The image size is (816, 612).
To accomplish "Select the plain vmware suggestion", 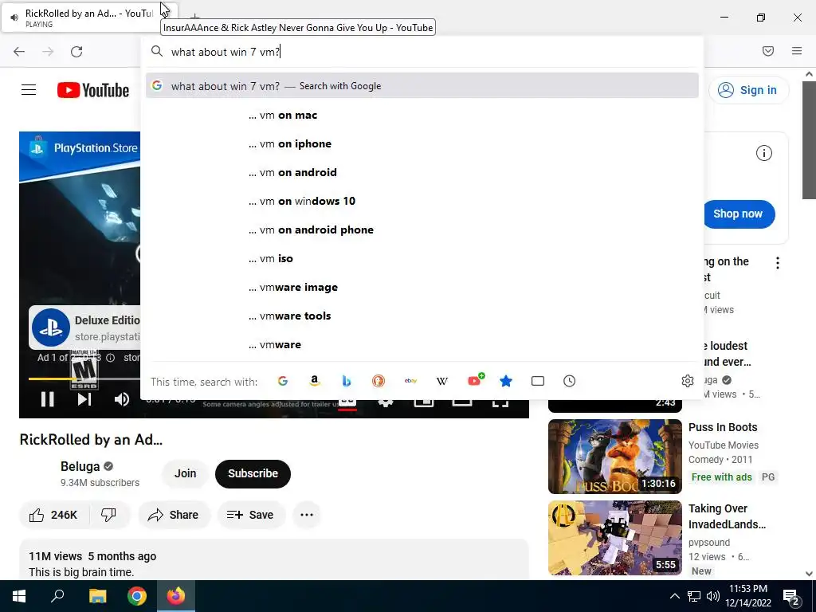I will (422, 344).
